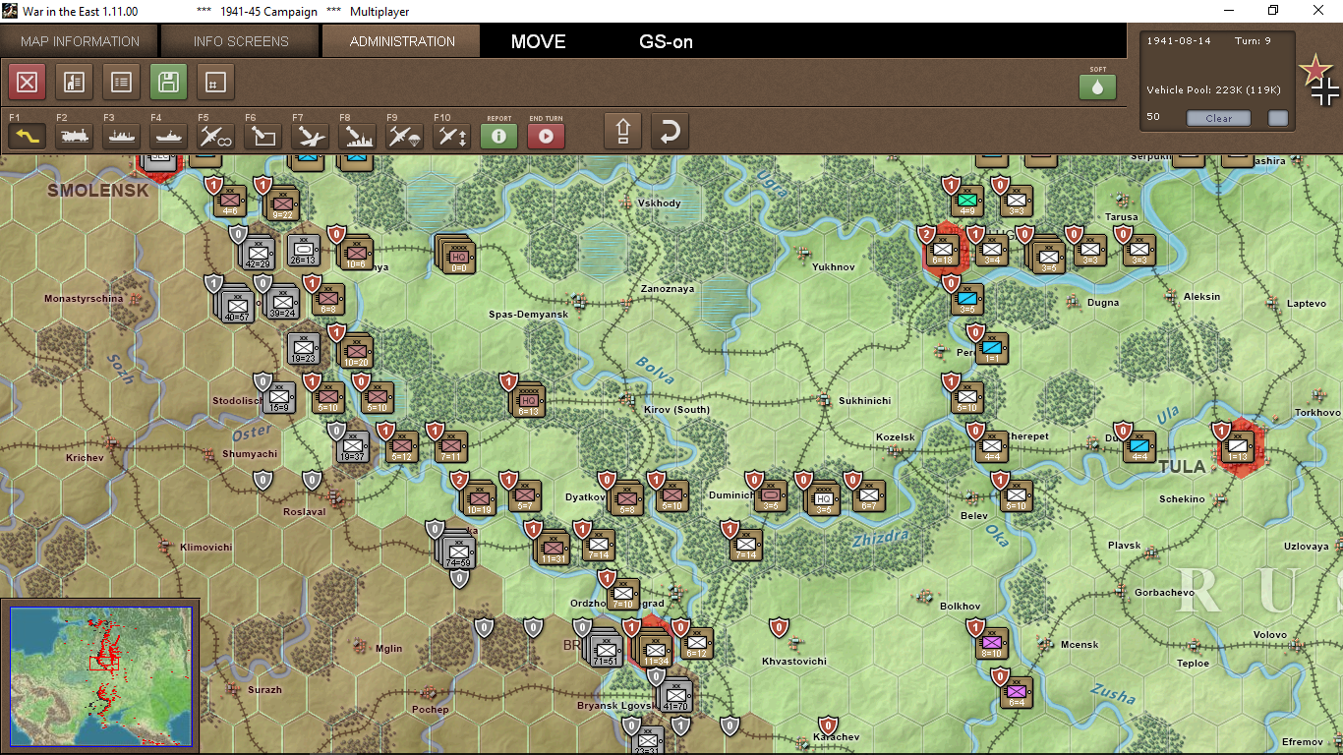The image size is (1343, 755).
Task: Click the SMOLENSK city label
Action: 98,190
